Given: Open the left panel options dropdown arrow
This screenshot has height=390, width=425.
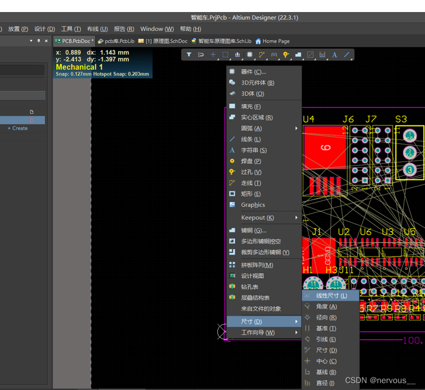Looking at the screenshot, I should [31, 41].
